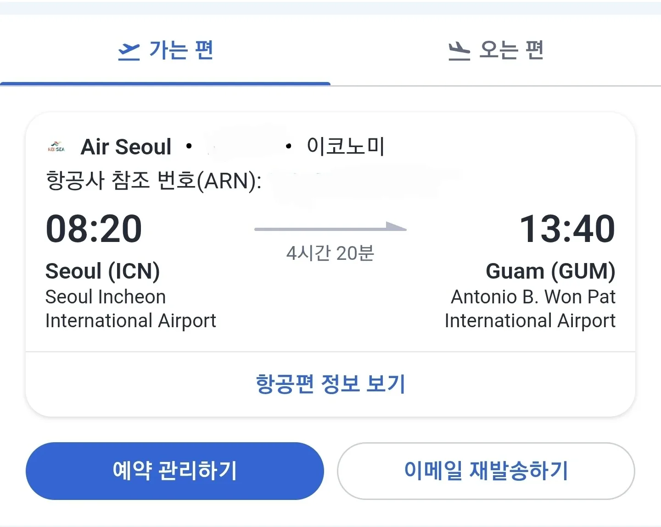
Task: Click the 이코노미 cabin class label
Action: click(x=345, y=147)
